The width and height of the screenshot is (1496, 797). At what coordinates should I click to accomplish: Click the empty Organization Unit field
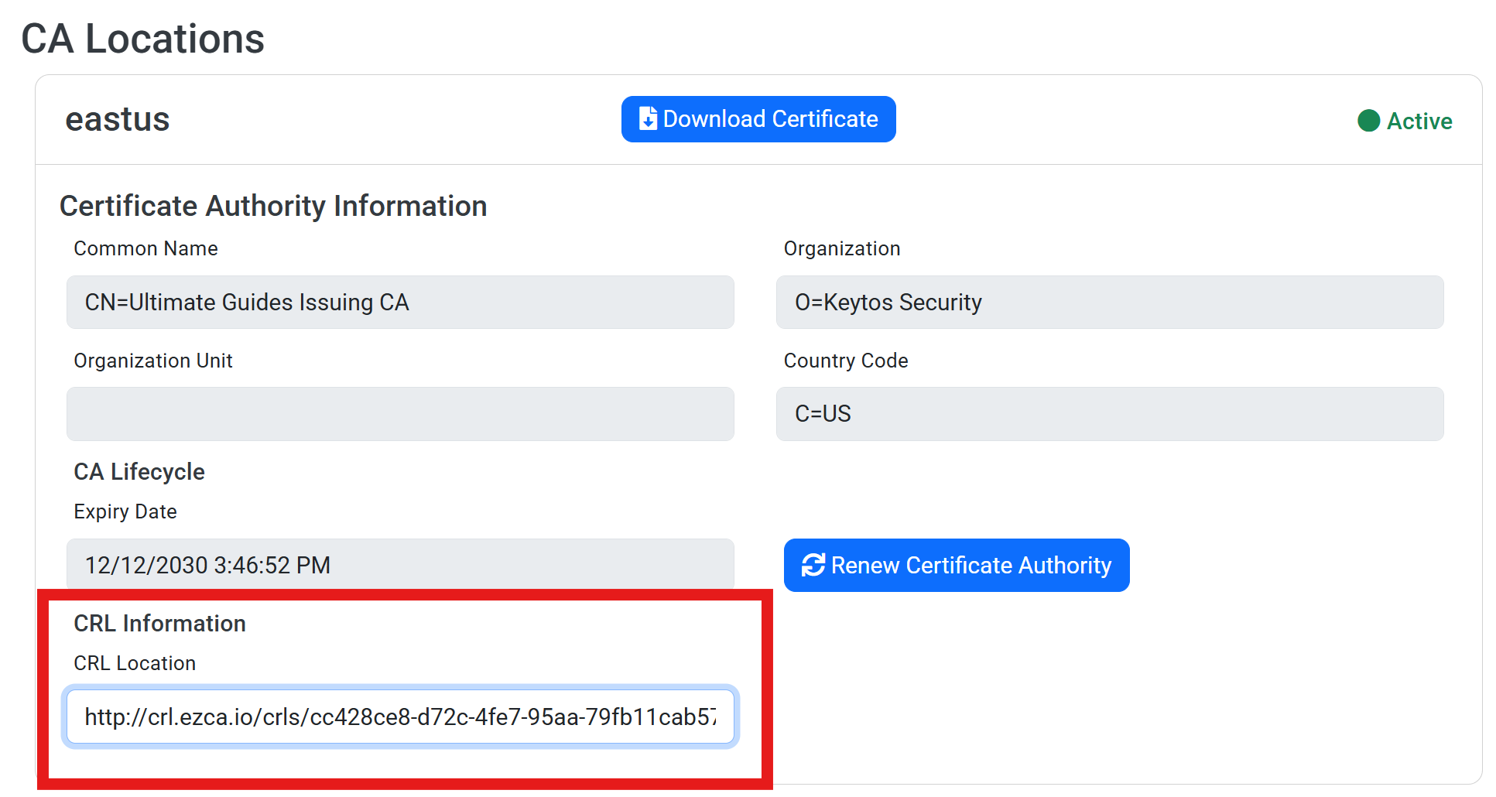click(400, 414)
